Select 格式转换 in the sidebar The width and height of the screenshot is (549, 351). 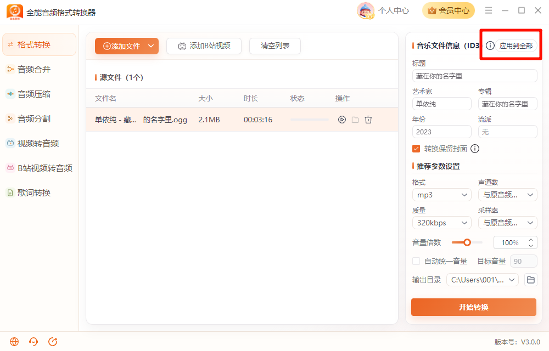click(39, 45)
